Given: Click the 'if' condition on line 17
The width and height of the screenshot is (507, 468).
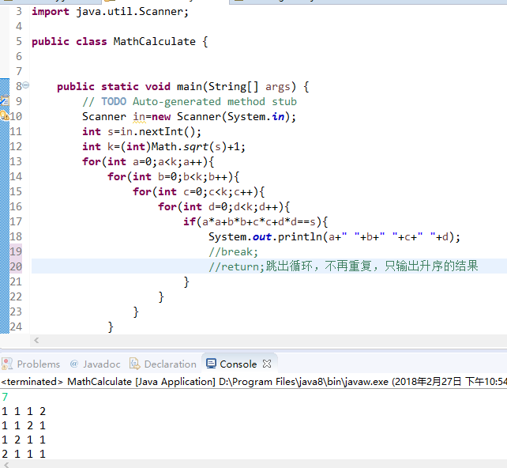Looking at the screenshot, I should coord(255,221).
